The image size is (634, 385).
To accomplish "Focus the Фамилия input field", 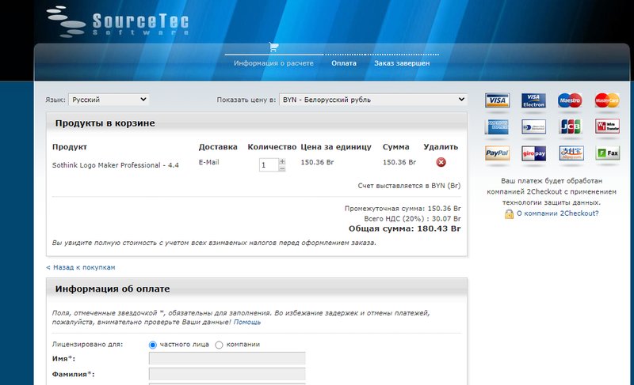I will tap(227, 374).
